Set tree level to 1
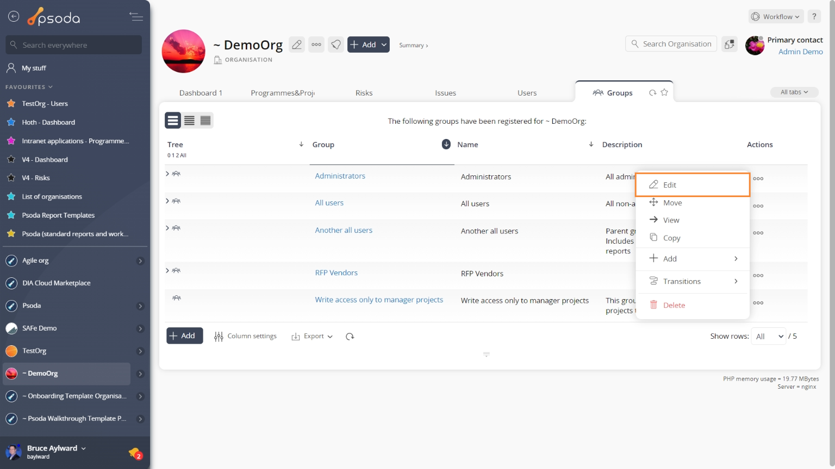This screenshot has width=835, height=469. click(172, 155)
